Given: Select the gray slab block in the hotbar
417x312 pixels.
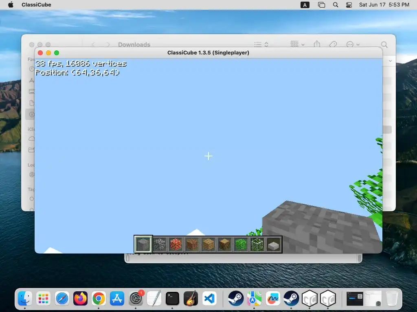Looking at the screenshot, I should coord(273,245).
